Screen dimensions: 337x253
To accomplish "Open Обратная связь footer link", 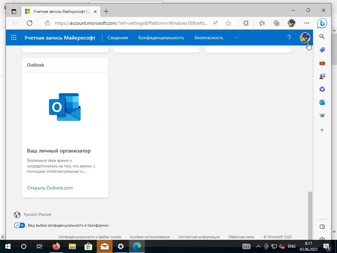I will (x=241, y=237).
